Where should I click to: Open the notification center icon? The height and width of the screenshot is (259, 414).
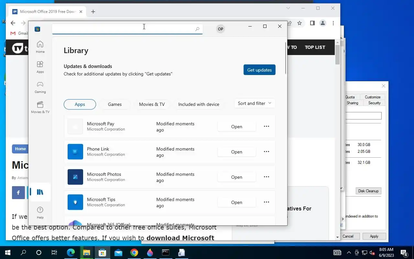(x=404, y=253)
